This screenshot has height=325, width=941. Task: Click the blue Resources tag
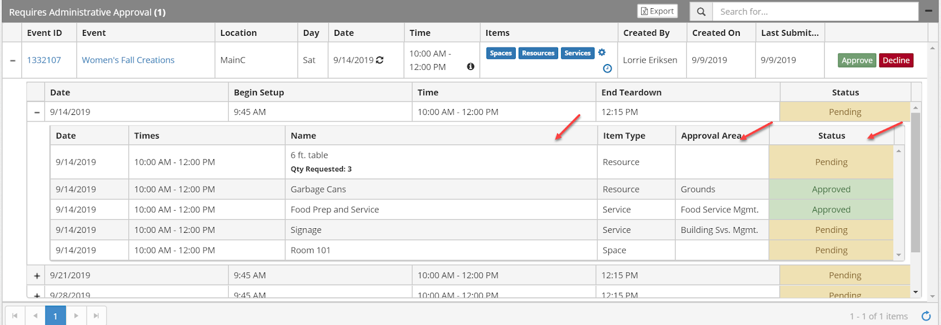(538, 53)
